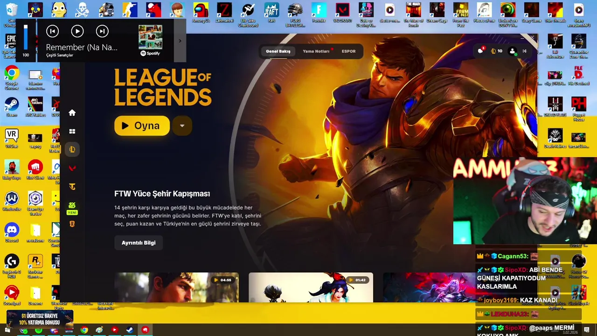This screenshot has height=336, width=597.
Task: Click the Steam icon in the taskbar
Action: click(130, 330)
